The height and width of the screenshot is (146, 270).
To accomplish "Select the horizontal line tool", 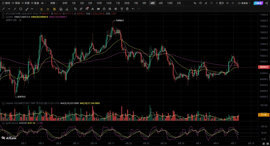I will pyautogui.click(x=9, y=9).
